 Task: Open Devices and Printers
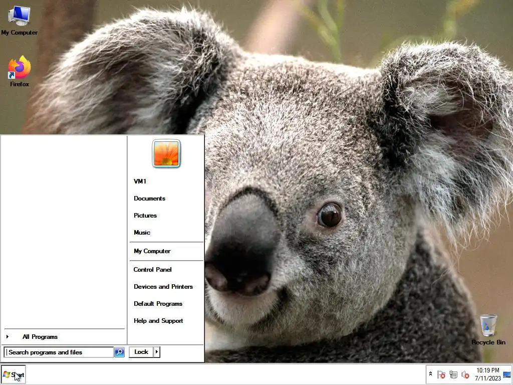click(x=163, y=286)
